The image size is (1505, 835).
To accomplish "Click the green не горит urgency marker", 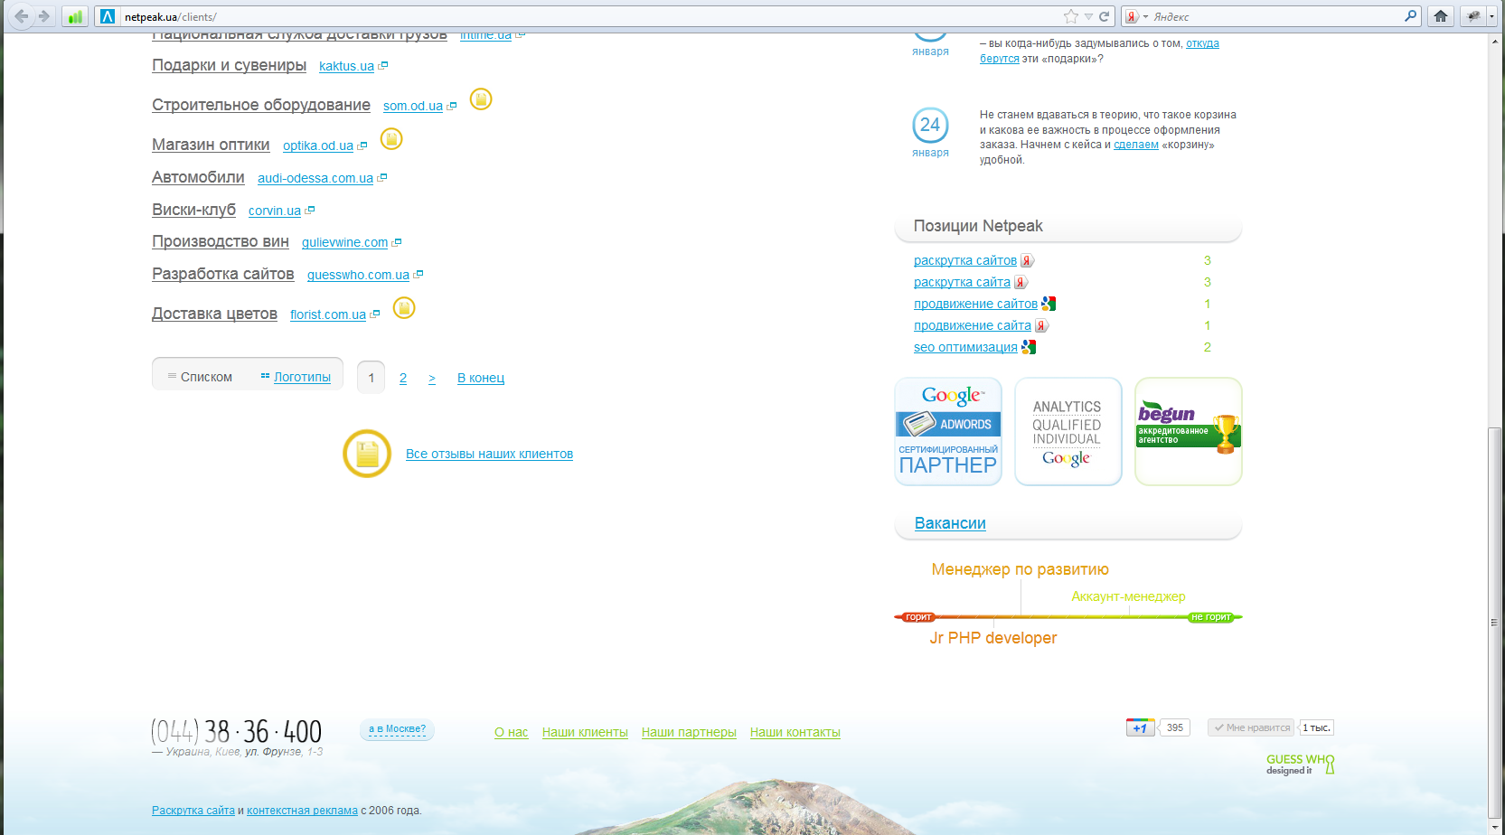I will click(1211, 617).
